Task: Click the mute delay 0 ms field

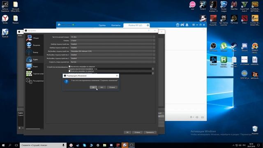Action: (x=122, y=69)
